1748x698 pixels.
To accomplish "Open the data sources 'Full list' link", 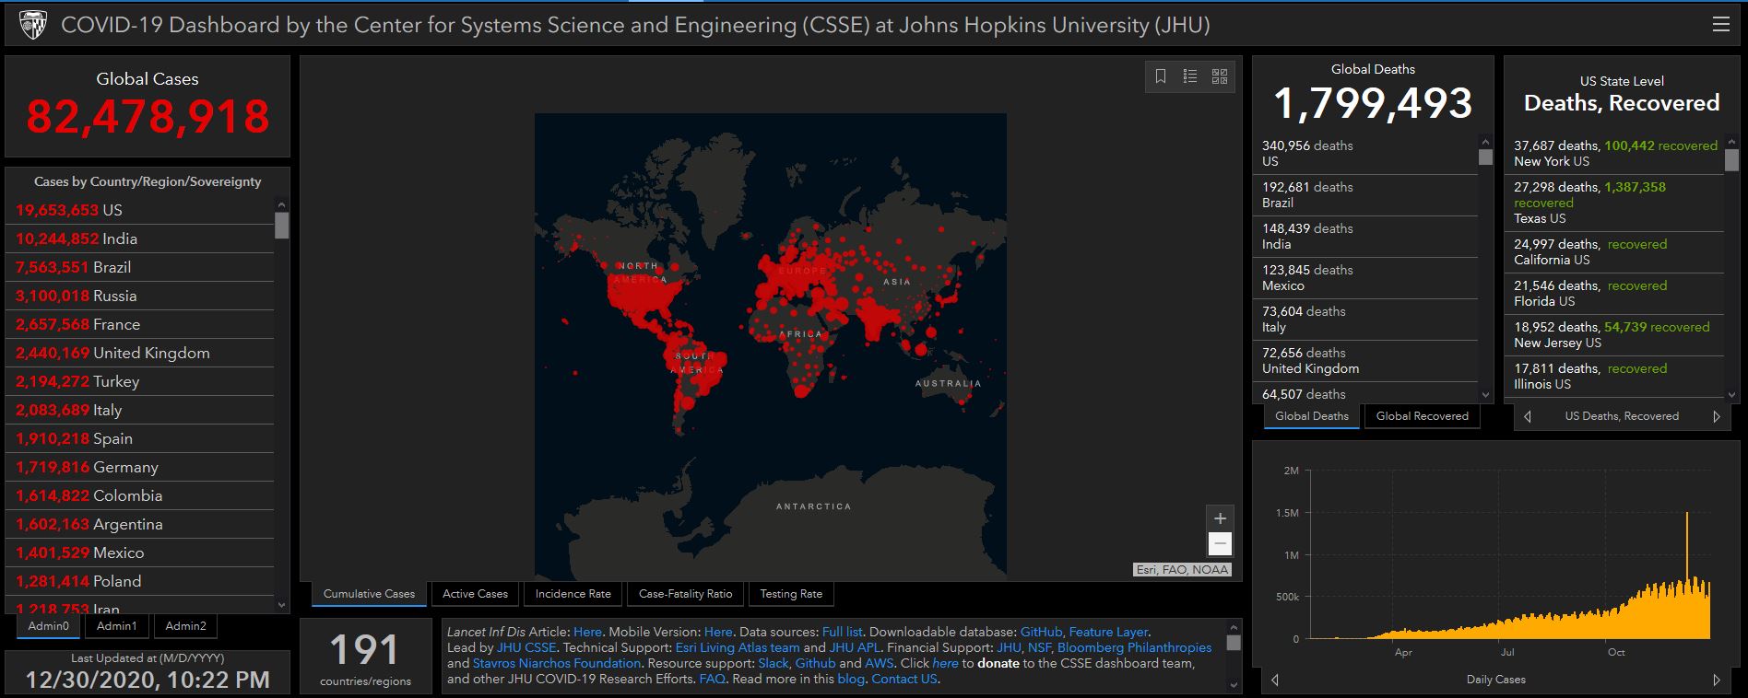I will click(x=842, y=632).
